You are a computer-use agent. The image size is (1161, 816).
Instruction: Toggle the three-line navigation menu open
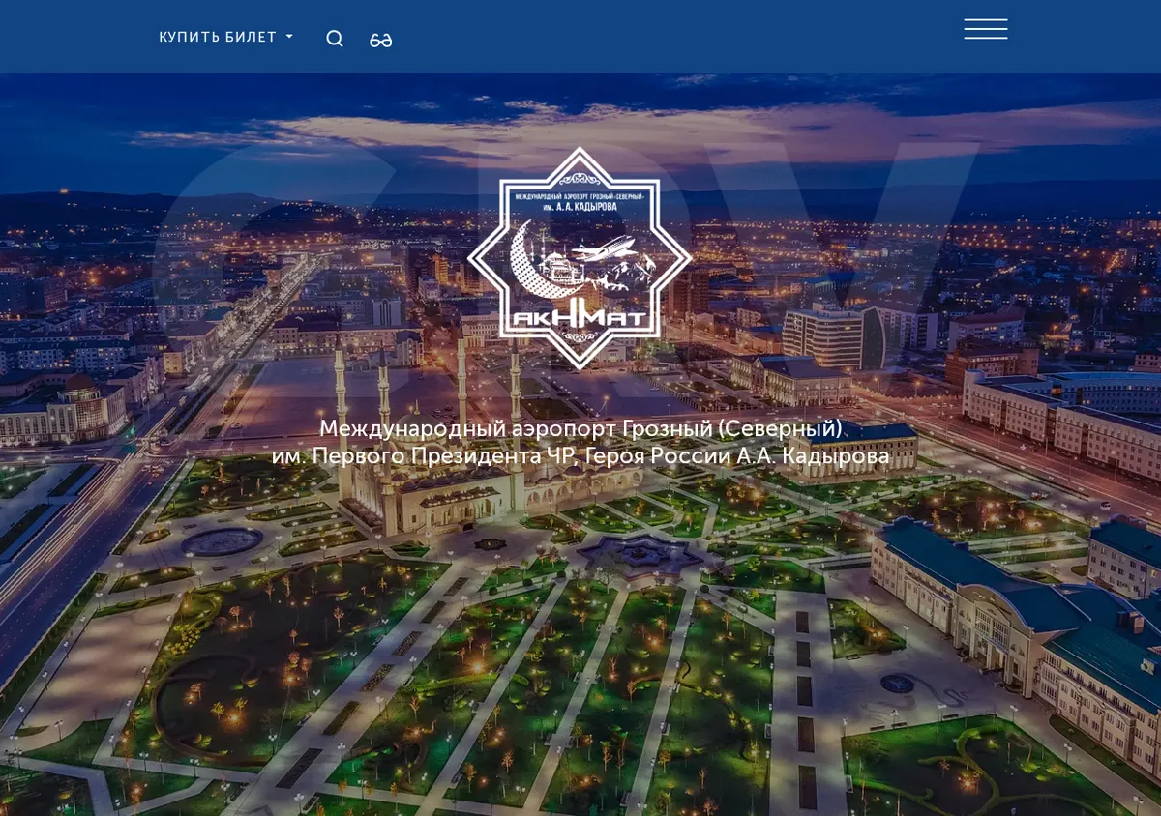(985, 29)
